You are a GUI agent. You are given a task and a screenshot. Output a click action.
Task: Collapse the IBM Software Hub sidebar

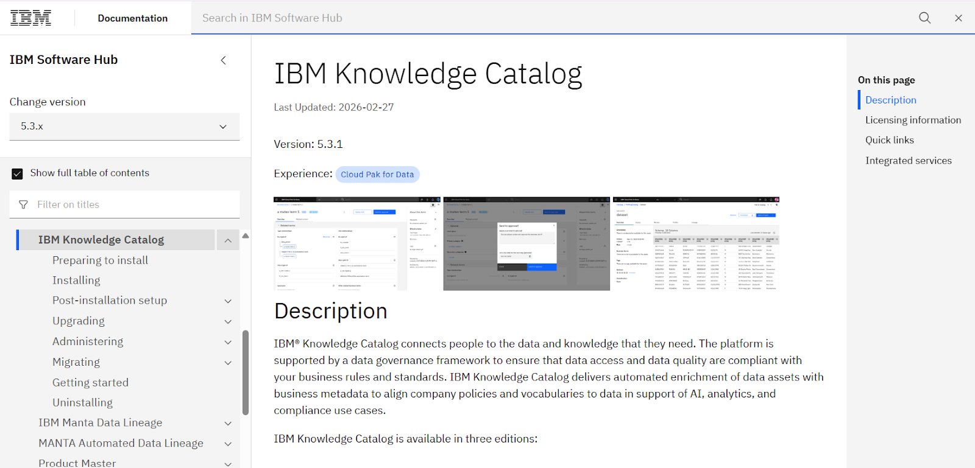pyautogui.click(x=223, y=60)
